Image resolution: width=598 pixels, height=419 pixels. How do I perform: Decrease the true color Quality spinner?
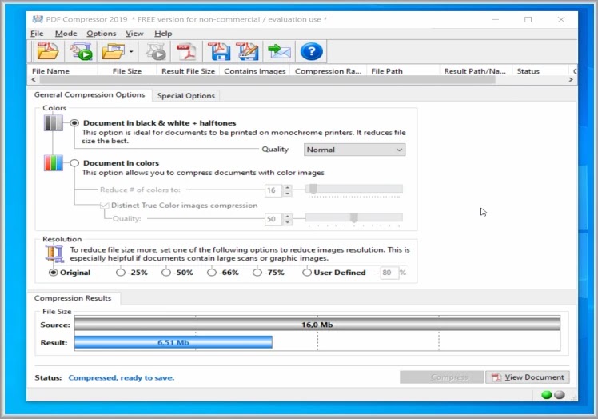click(288, 222)
